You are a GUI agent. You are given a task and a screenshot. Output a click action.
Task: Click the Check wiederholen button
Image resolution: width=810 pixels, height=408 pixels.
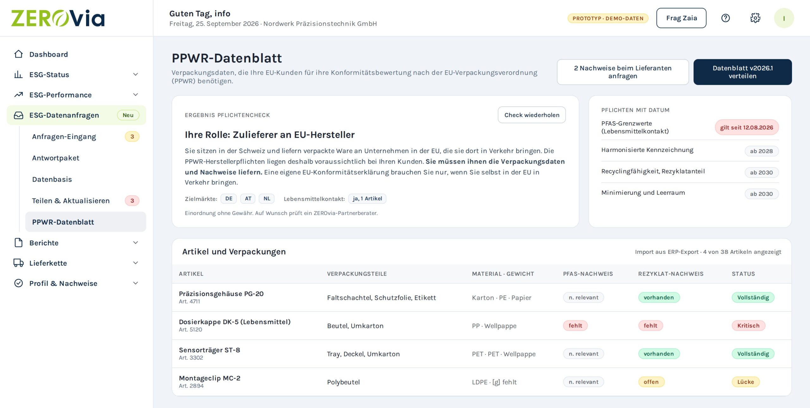(532, 115)
